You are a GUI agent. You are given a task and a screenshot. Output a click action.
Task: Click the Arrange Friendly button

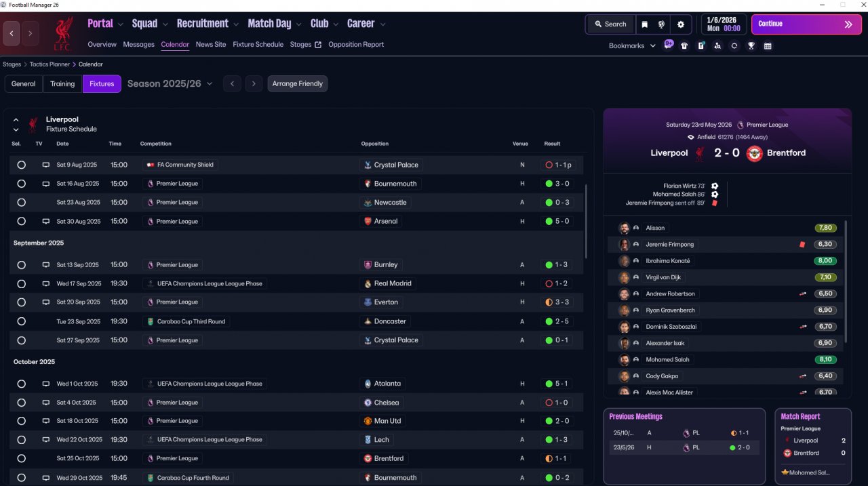298,84
